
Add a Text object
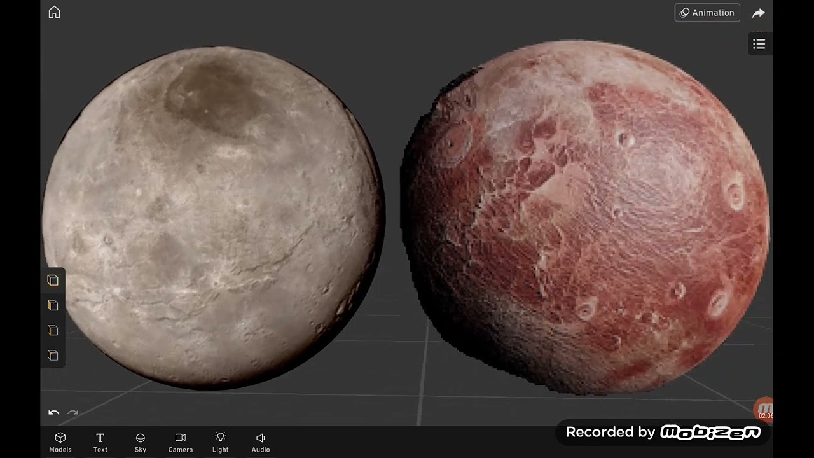click(x=100, y=442)
